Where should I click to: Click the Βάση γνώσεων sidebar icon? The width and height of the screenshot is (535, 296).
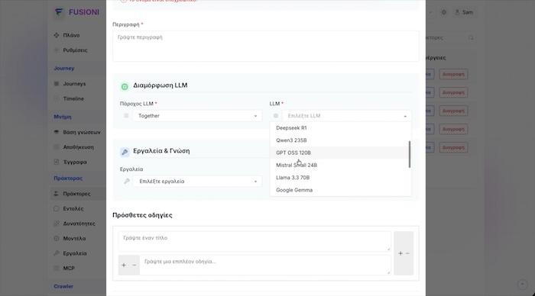(57, 132)
